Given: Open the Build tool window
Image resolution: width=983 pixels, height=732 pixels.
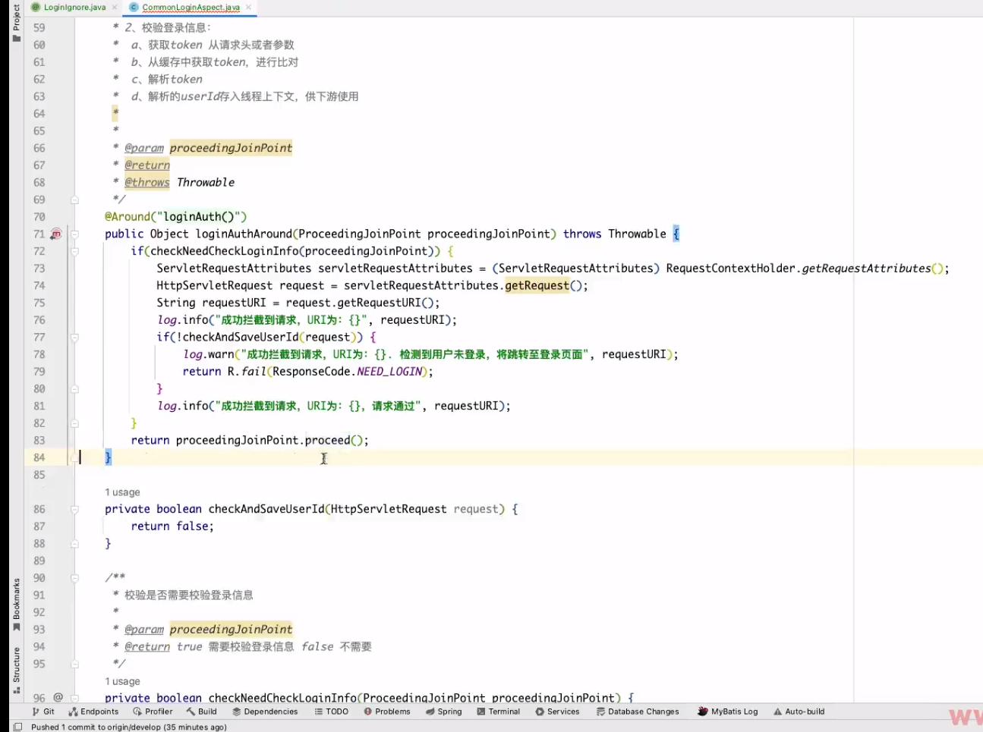Looking at the screenshot, I should point(201,712).
